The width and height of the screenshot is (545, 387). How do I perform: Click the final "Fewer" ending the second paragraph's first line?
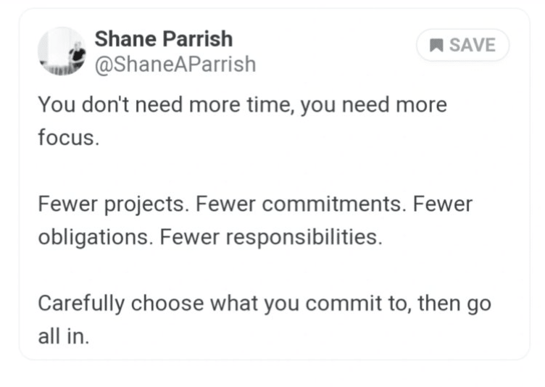tap(443, 204)
